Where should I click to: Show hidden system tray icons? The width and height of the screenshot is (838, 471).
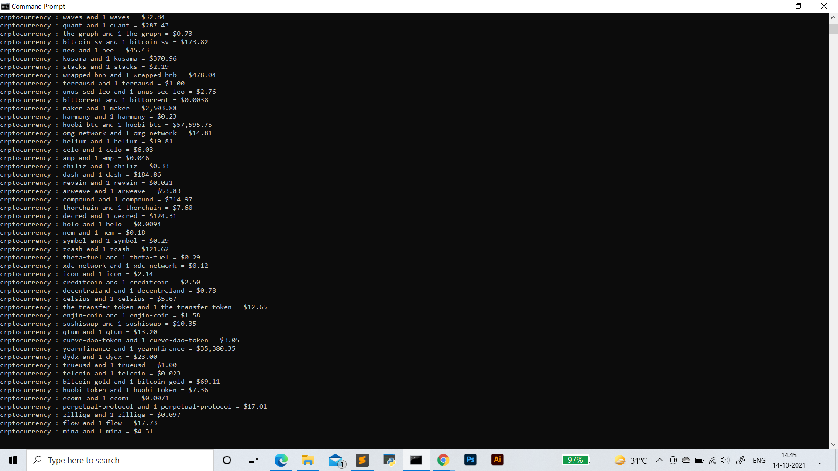coord(660,460)
